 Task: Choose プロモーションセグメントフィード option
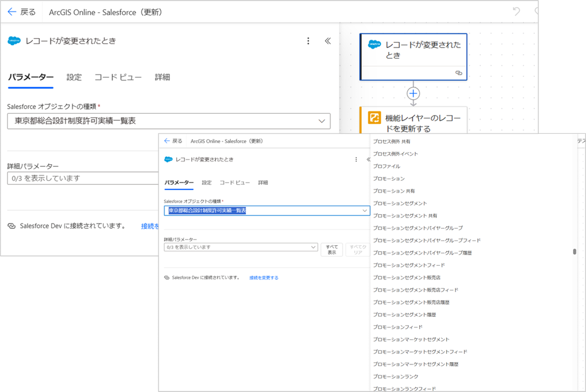coord(409,265)
